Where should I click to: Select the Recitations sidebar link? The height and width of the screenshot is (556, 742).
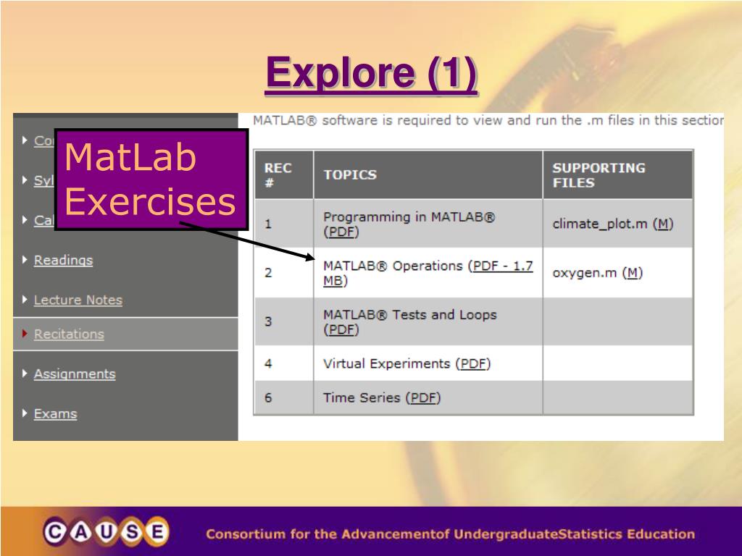point(69,334)
